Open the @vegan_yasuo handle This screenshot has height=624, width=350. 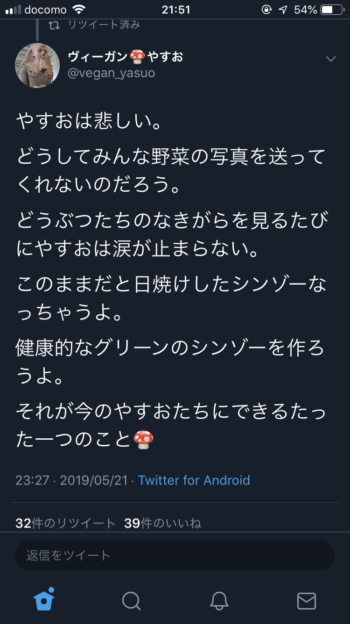click(112, 73)
